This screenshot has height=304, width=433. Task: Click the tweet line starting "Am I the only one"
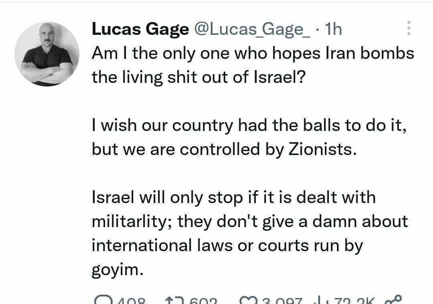pyautogui.click(x=253, y=53)
